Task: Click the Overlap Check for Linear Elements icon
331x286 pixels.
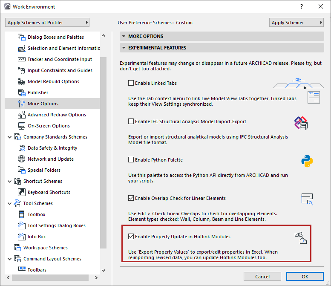Action: tap(307, 199)
